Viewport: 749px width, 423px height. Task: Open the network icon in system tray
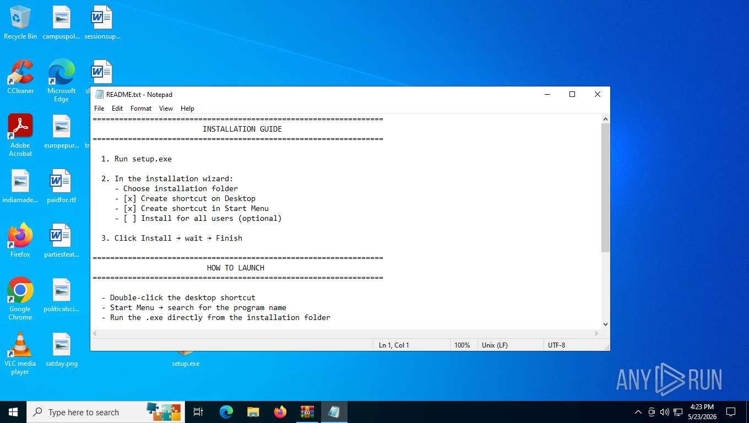click(678, 412)
